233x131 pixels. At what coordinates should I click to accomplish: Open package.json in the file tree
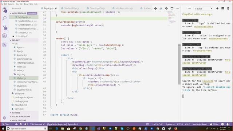pyautogui.click(x=21, y=101)
